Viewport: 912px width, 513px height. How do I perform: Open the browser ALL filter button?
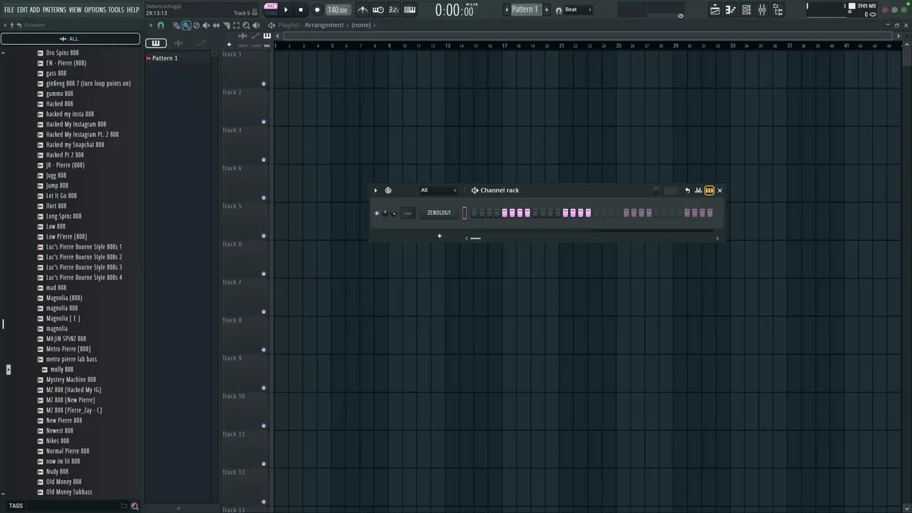click(x=71, y=38)
